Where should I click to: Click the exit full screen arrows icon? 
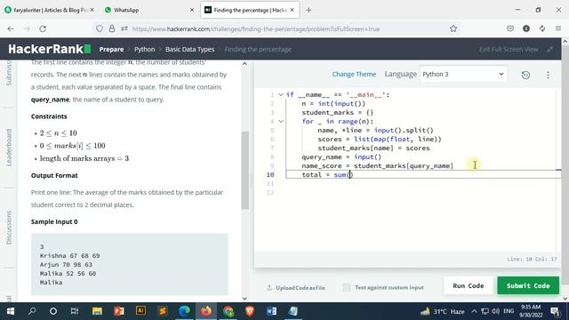pyautogui.click(x=550, y=50)
